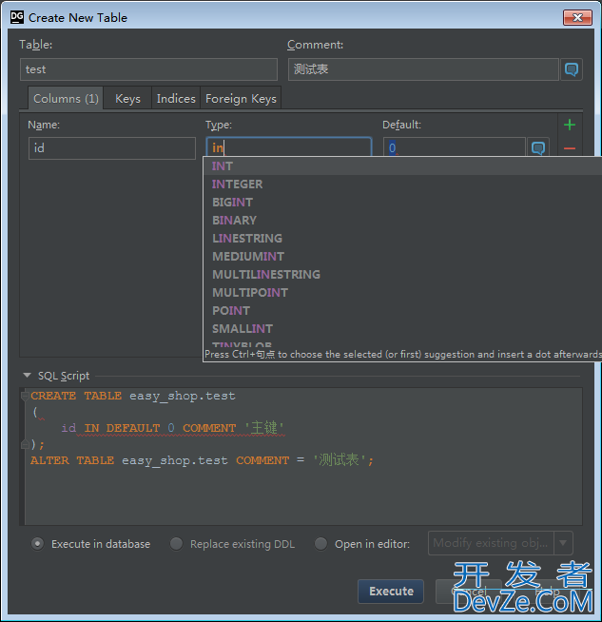Add a new column with green plus
The width and height of the screenshot is (602, 622).
point(570,125)
